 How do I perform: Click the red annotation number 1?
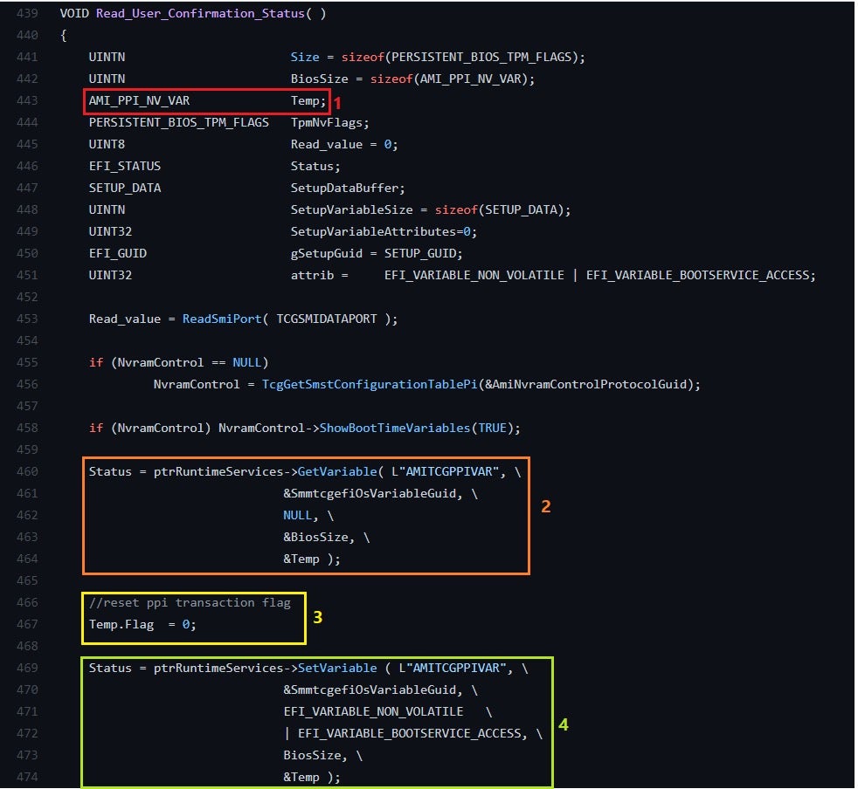click(x=336, y=103)
